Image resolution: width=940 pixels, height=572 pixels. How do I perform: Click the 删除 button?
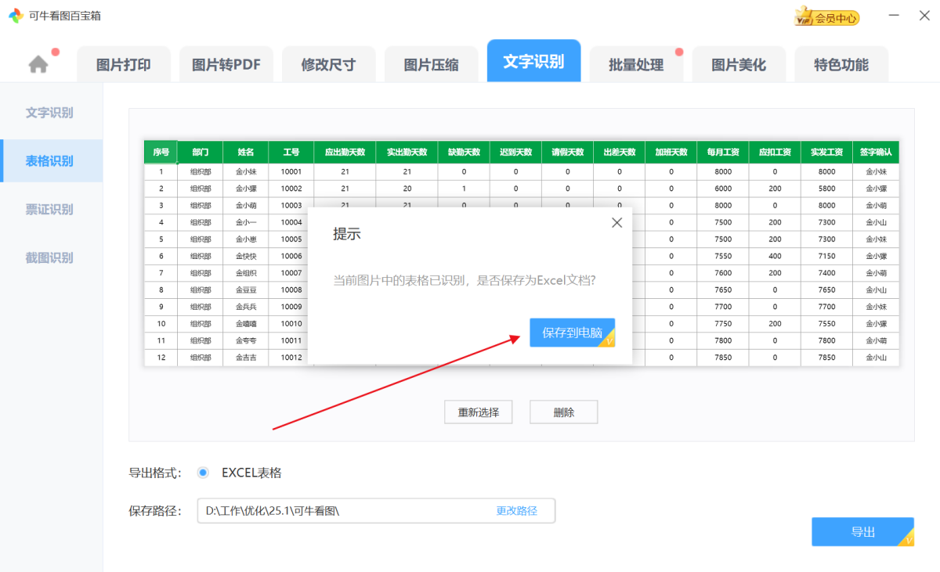pos(563,412)
